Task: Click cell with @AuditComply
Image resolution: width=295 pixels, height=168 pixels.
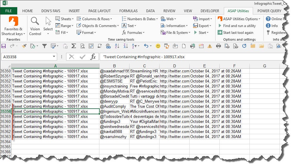Action: coord(114,106)
